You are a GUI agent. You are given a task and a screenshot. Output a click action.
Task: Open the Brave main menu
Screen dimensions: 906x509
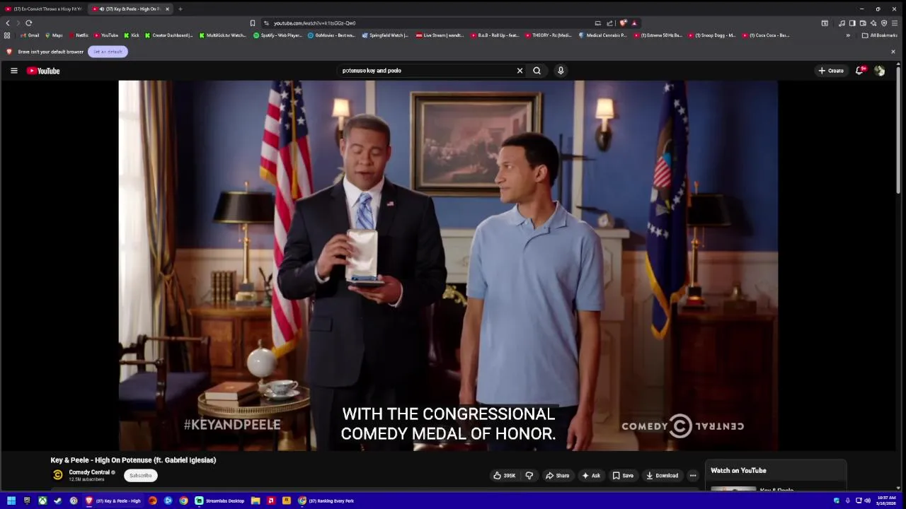click(x=895, y=23)
